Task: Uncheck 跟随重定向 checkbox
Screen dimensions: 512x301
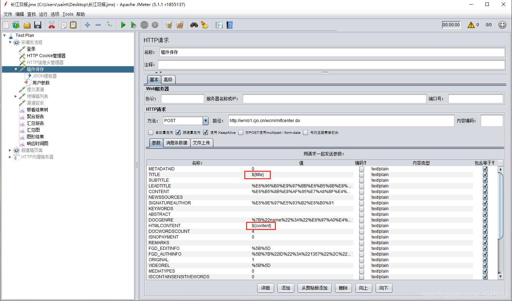Action: coord(178,132)
